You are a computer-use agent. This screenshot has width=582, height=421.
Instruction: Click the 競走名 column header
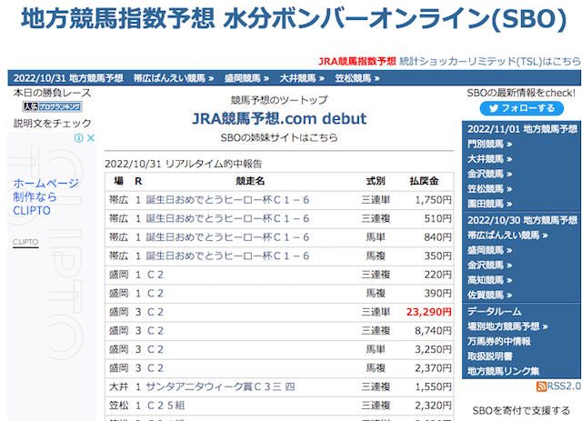(x=250, y=181)
